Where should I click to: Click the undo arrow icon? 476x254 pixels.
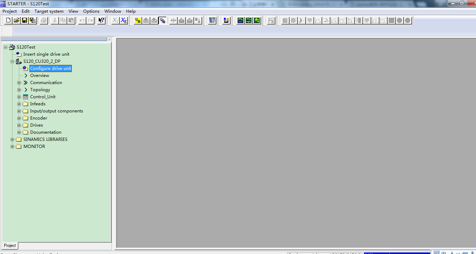[x=82, y=21]
